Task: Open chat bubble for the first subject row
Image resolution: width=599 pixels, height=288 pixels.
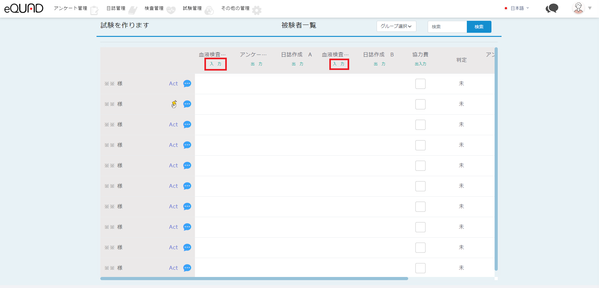Action: (x=187, y=84)
